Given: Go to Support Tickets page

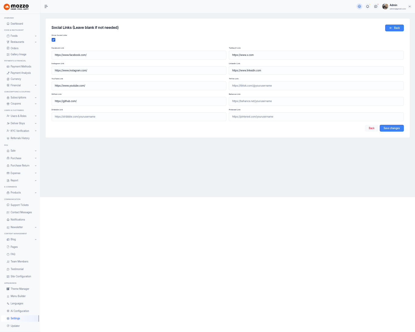Looking at the screenshot, I should click(19, 205).
